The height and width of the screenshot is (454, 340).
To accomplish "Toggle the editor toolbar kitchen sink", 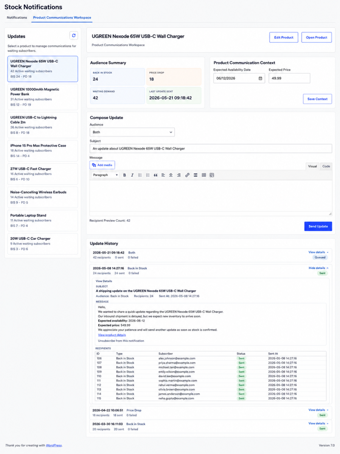I will tap(204, 175).
